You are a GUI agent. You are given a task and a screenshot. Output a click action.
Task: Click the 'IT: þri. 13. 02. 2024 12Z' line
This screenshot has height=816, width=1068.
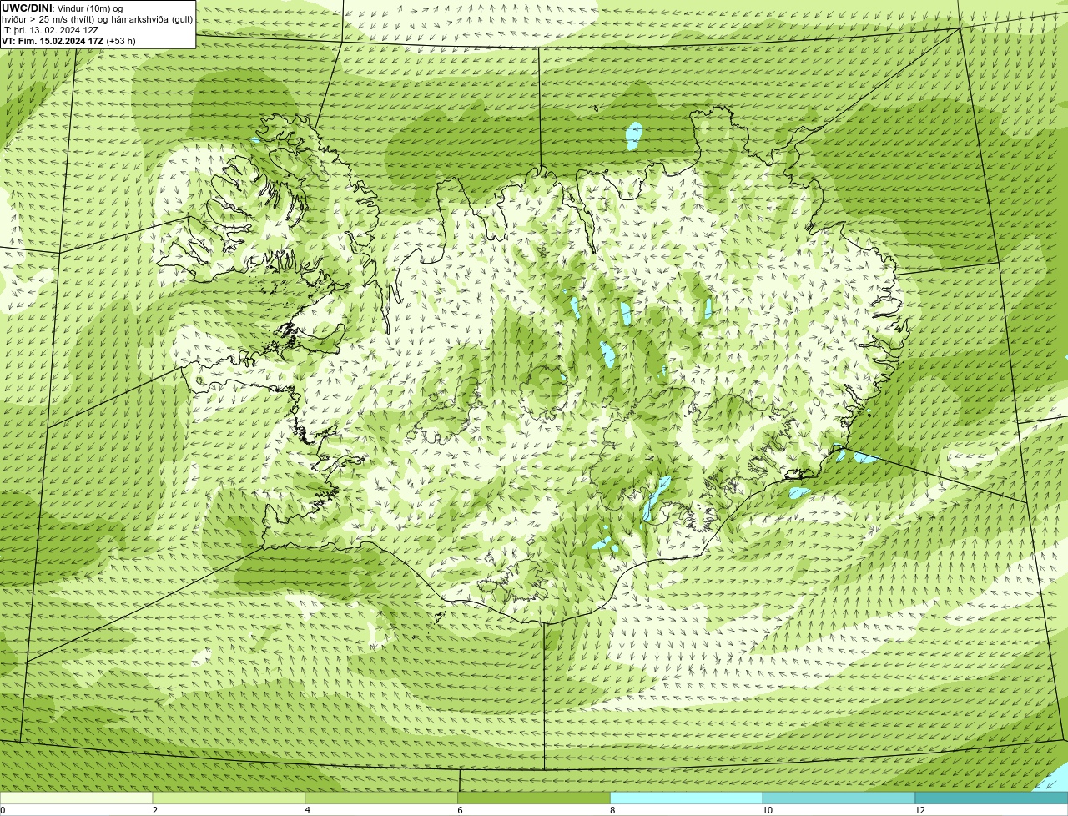50,30
